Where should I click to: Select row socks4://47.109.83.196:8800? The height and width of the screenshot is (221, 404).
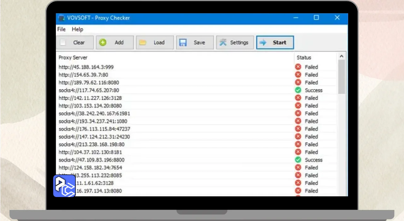click(196, 160)
